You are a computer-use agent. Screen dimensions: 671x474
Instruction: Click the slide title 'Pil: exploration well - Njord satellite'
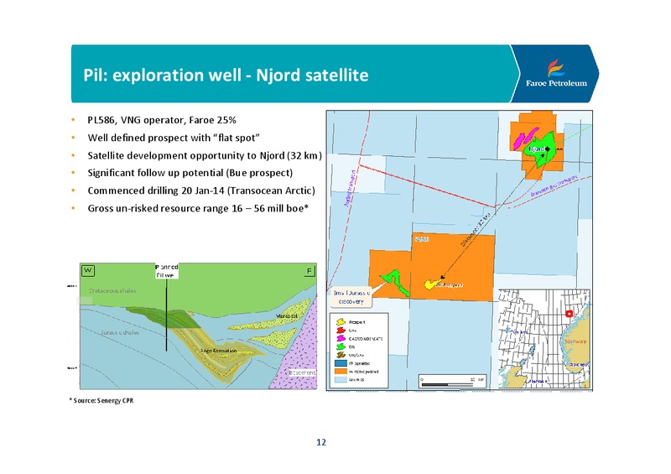226,75
